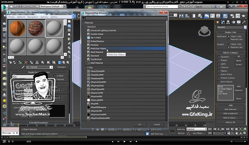249x145 pixels.
Task: Click Save File icon in quick toolbar
Action: 20,7
